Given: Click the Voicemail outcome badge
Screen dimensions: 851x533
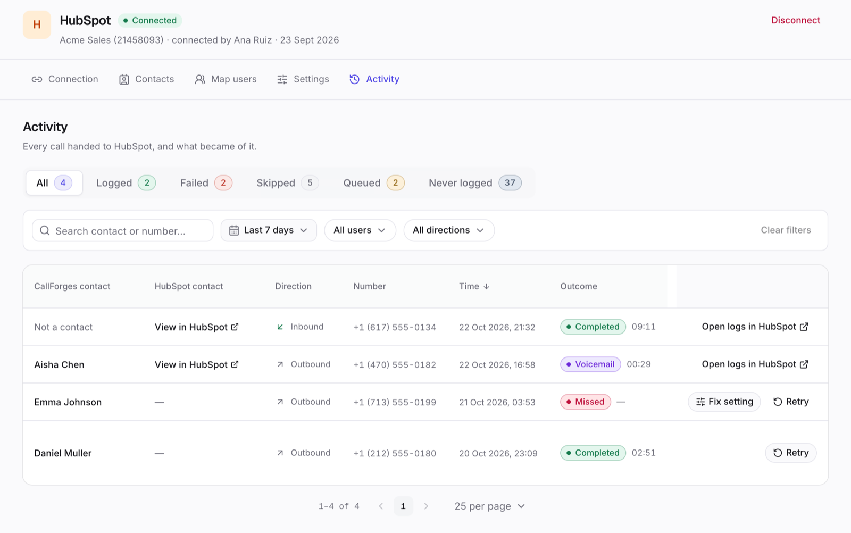Looking at the screenshot, I should [x=590, y=364].
